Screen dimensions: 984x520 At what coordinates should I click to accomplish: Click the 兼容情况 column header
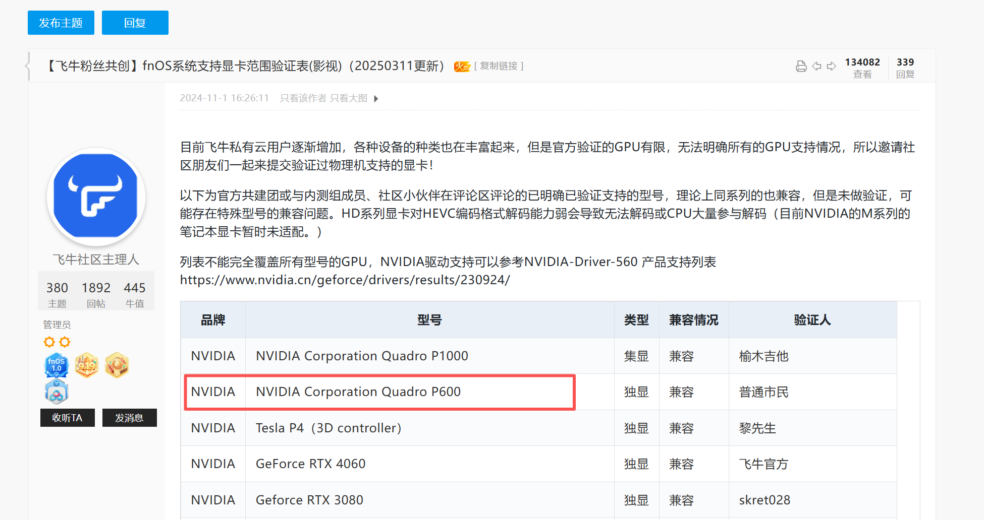[x=694, y=320]
